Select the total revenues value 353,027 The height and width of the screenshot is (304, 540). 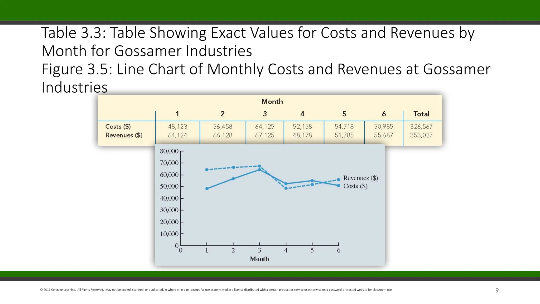pos(421,135)
